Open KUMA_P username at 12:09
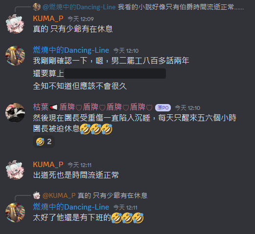 48,19
